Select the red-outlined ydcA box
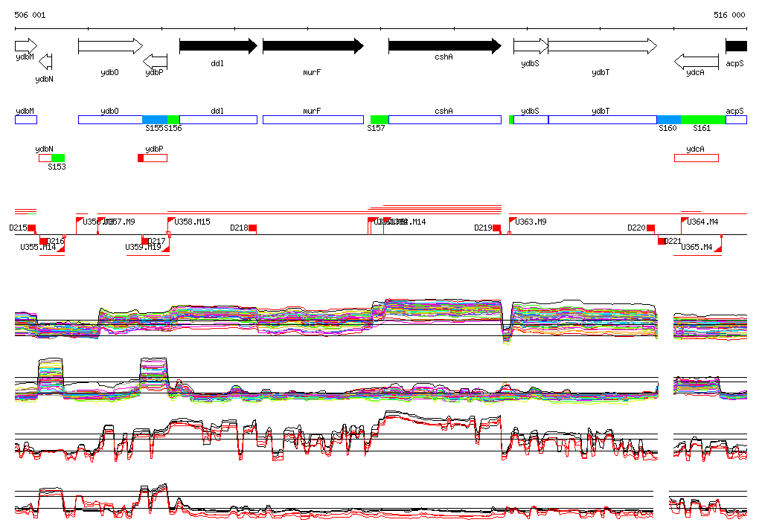 (x=697, y=158)
